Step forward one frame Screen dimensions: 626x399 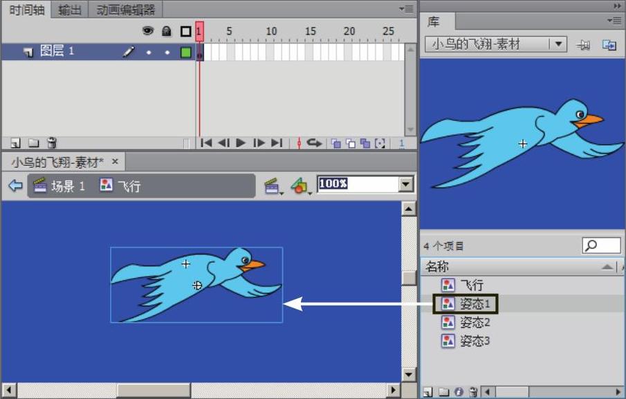tap(259, 143)
